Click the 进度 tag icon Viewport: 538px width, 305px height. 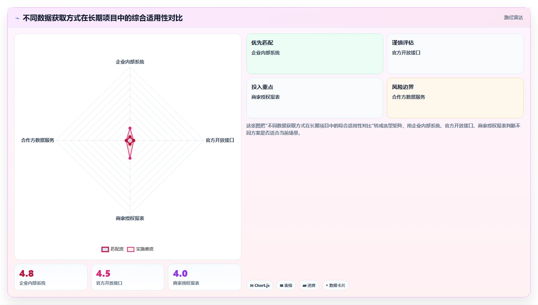pos(304,285)
